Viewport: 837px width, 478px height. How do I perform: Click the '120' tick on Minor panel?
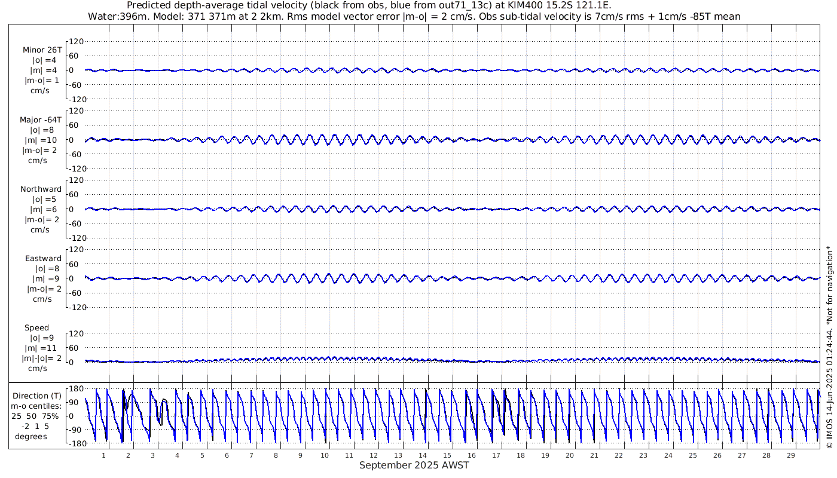click(x=77, y=41)
